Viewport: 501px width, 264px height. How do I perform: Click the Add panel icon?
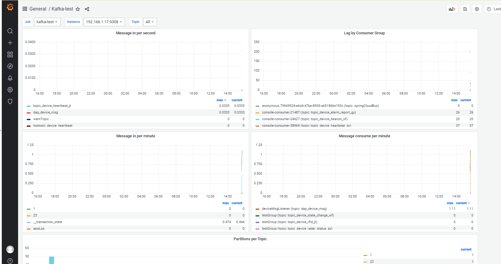click(x=452, y=9)
